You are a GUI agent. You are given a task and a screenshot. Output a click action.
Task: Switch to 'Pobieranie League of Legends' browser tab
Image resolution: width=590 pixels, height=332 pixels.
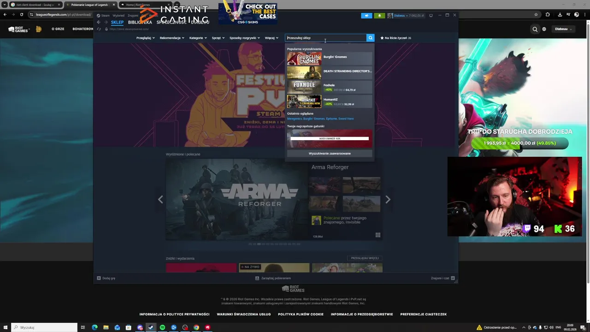[90, 5]
